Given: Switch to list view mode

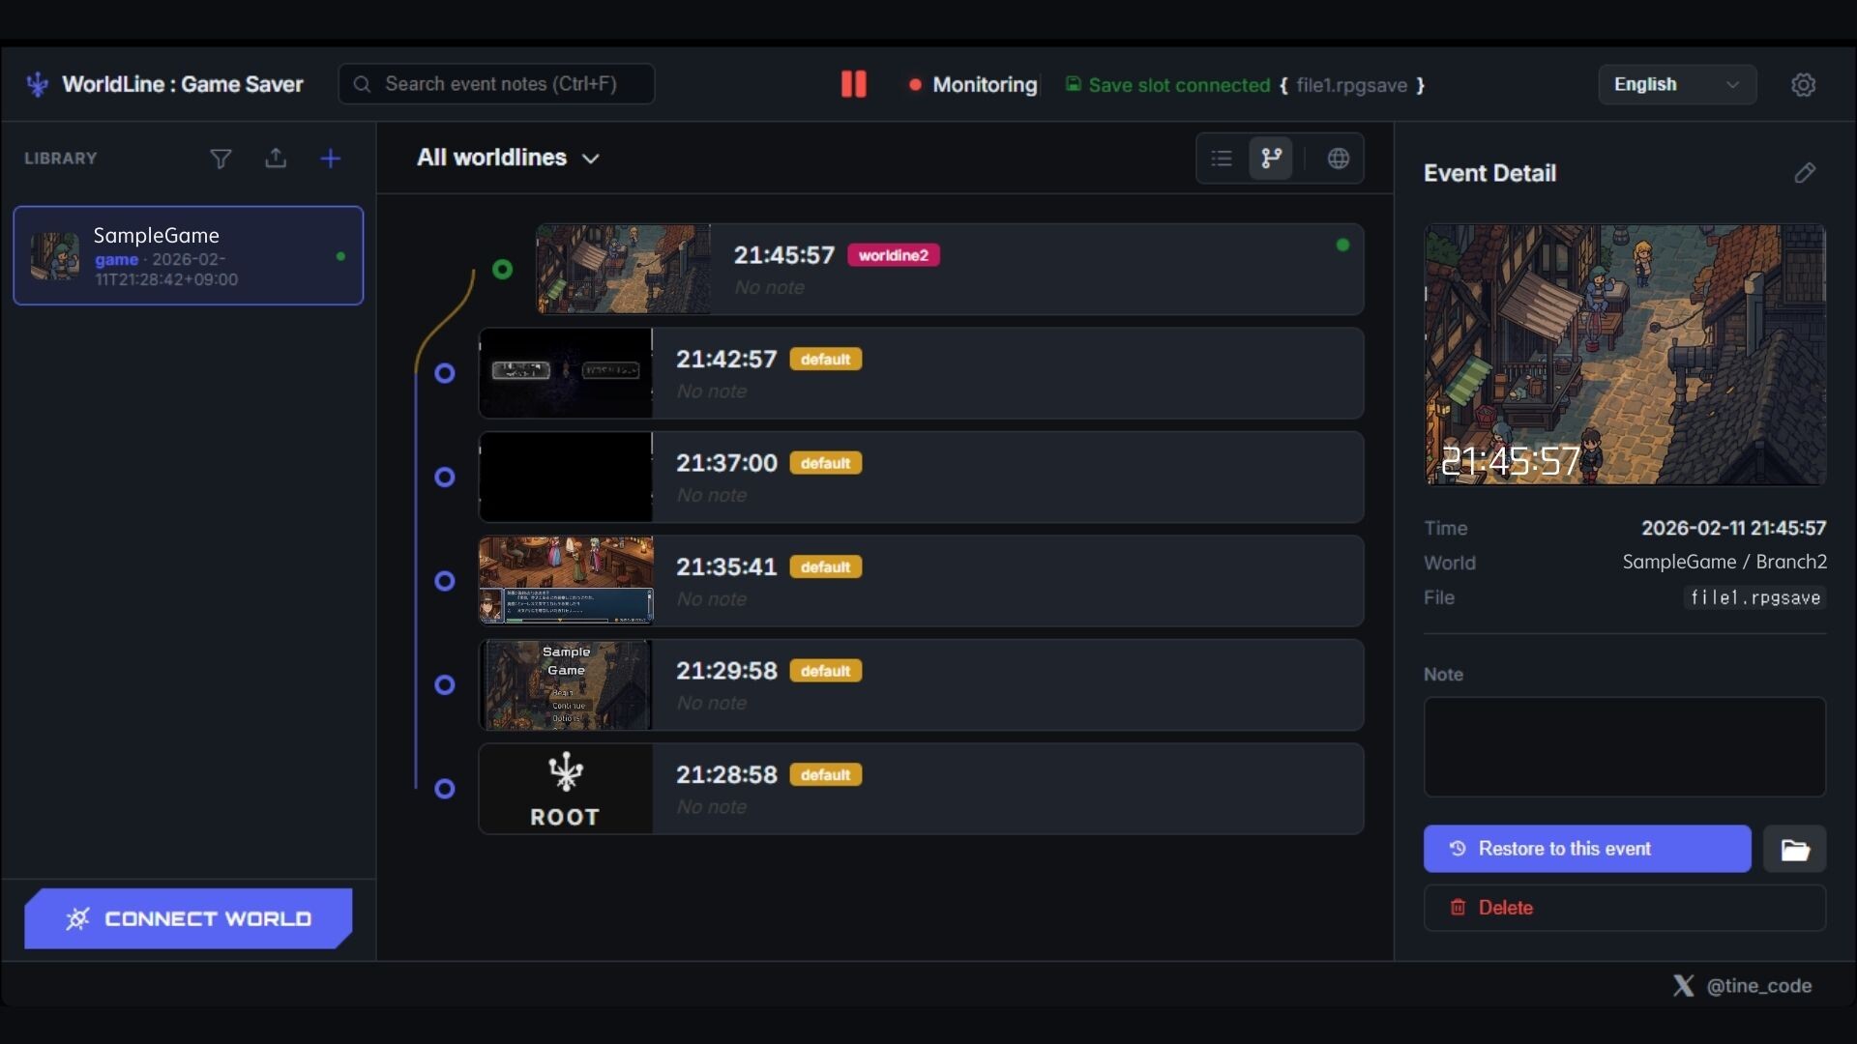Looking at the screenshot, I should [x=1222, y=159].
